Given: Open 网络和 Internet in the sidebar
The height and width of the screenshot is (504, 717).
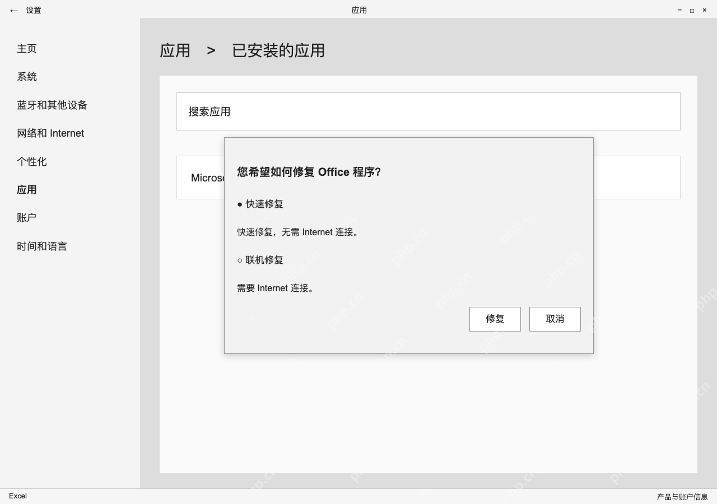Looking at the screenshot, I should (50, 133).
